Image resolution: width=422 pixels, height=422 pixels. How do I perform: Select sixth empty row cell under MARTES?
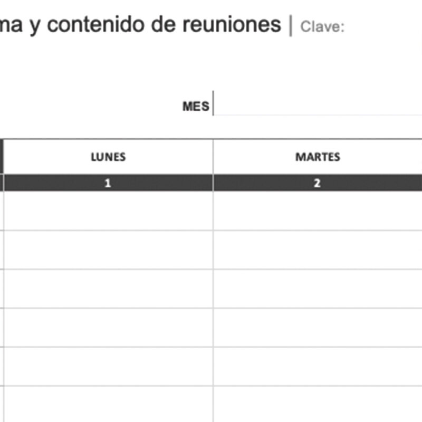(318, 405)
